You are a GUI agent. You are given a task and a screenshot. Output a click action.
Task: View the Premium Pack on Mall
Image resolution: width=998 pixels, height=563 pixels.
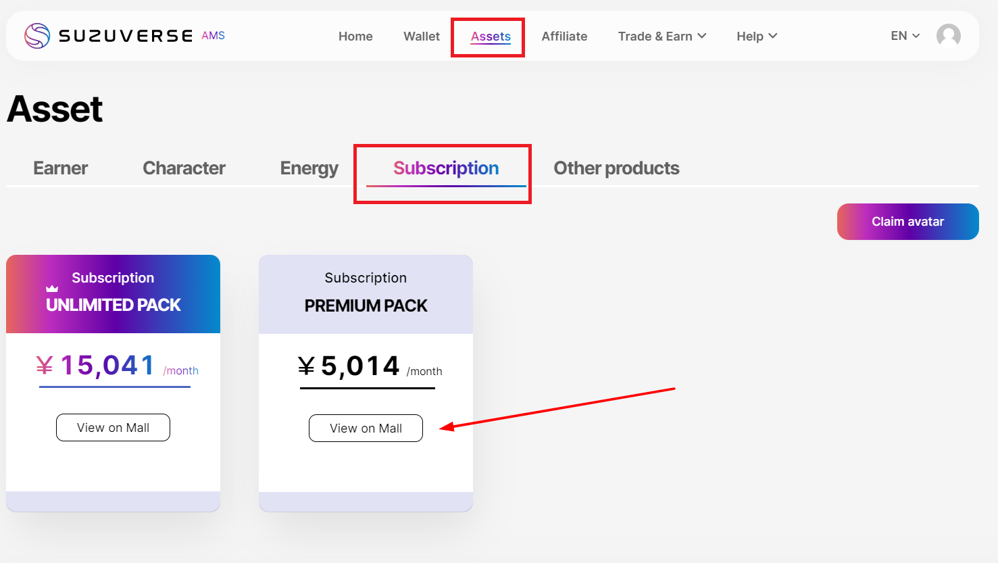point(366,429)
